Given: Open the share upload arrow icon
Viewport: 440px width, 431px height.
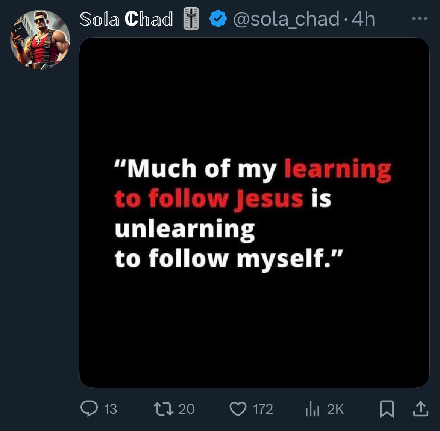Looking at the screenshot, I should (x=421, y=409).
